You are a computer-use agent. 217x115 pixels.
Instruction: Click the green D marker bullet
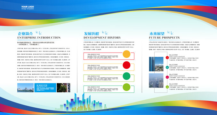(167, 87)
